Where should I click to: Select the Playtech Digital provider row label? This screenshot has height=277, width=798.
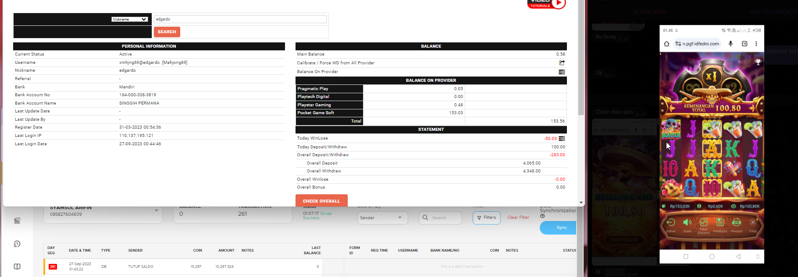(329, 97)
